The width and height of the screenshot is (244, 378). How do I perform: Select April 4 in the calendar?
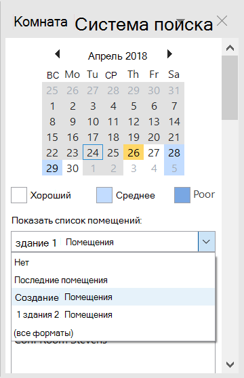point(113,106)
